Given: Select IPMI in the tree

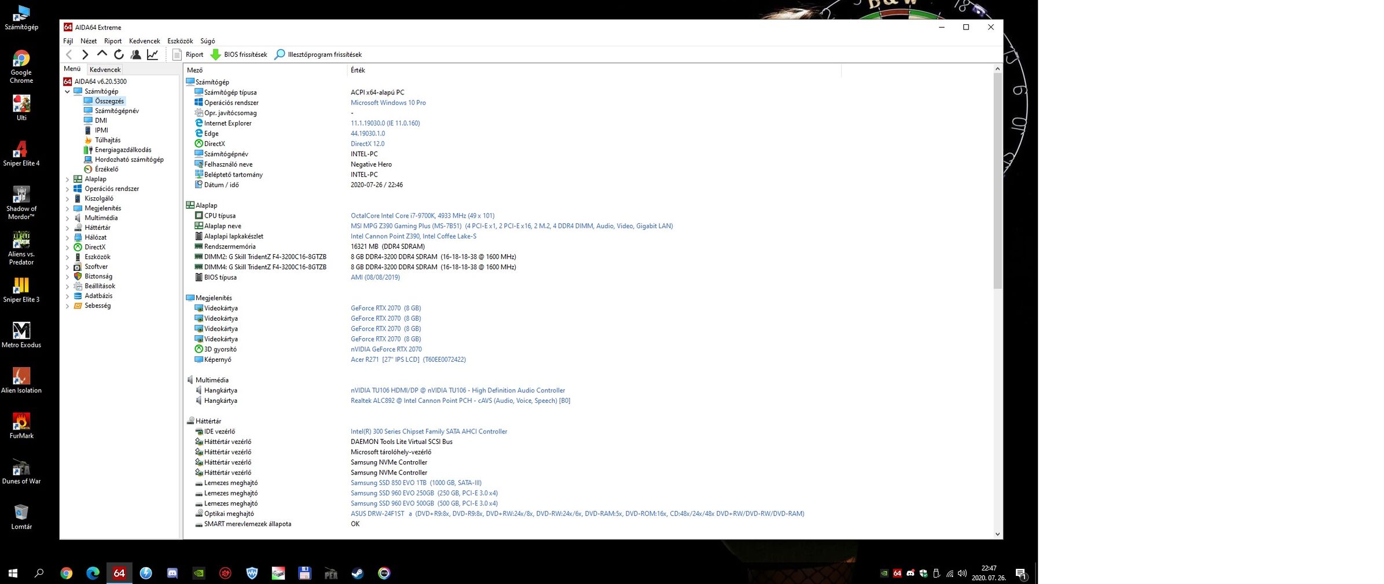Looking at the screenshot, I should click(101, 130).
